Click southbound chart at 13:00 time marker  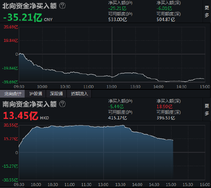(x=103, y=185)
